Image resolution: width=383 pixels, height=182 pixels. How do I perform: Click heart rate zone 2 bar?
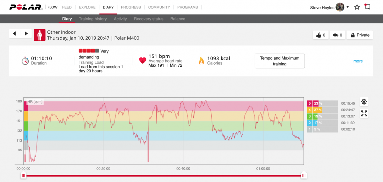tap(322, 123)
